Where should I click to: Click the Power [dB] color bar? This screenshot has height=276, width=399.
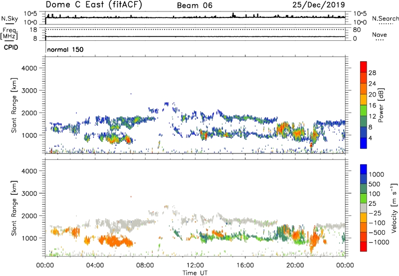coord(364,105)
